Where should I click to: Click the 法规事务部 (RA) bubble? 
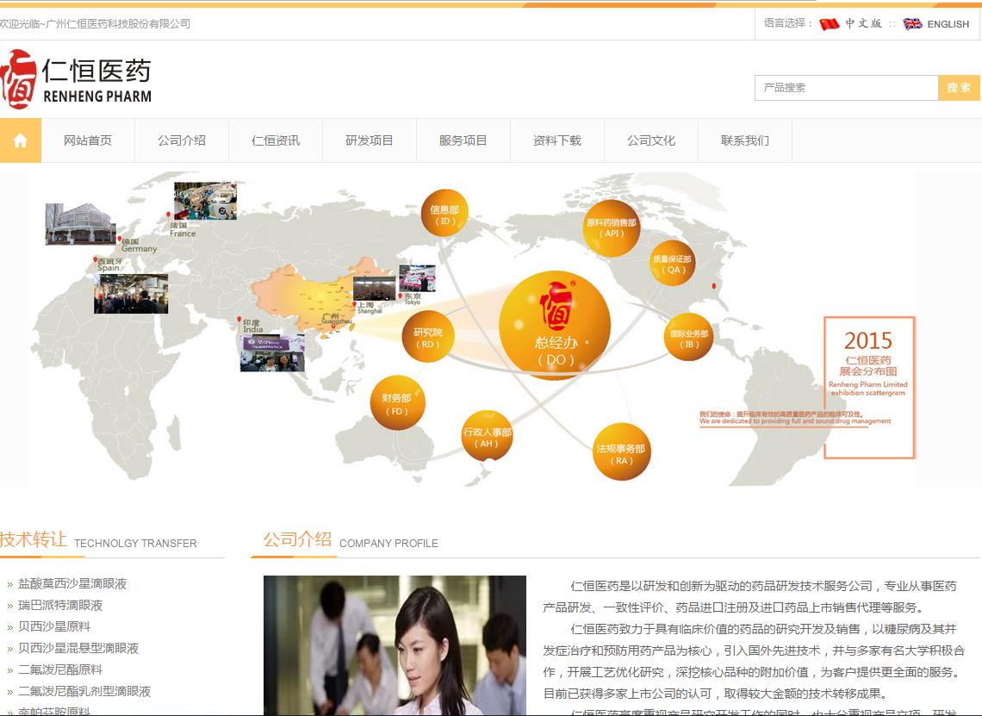[621, 452]
